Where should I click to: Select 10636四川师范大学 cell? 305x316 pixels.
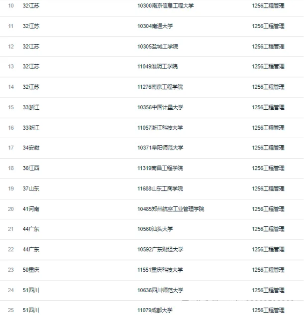pos(160,290)
